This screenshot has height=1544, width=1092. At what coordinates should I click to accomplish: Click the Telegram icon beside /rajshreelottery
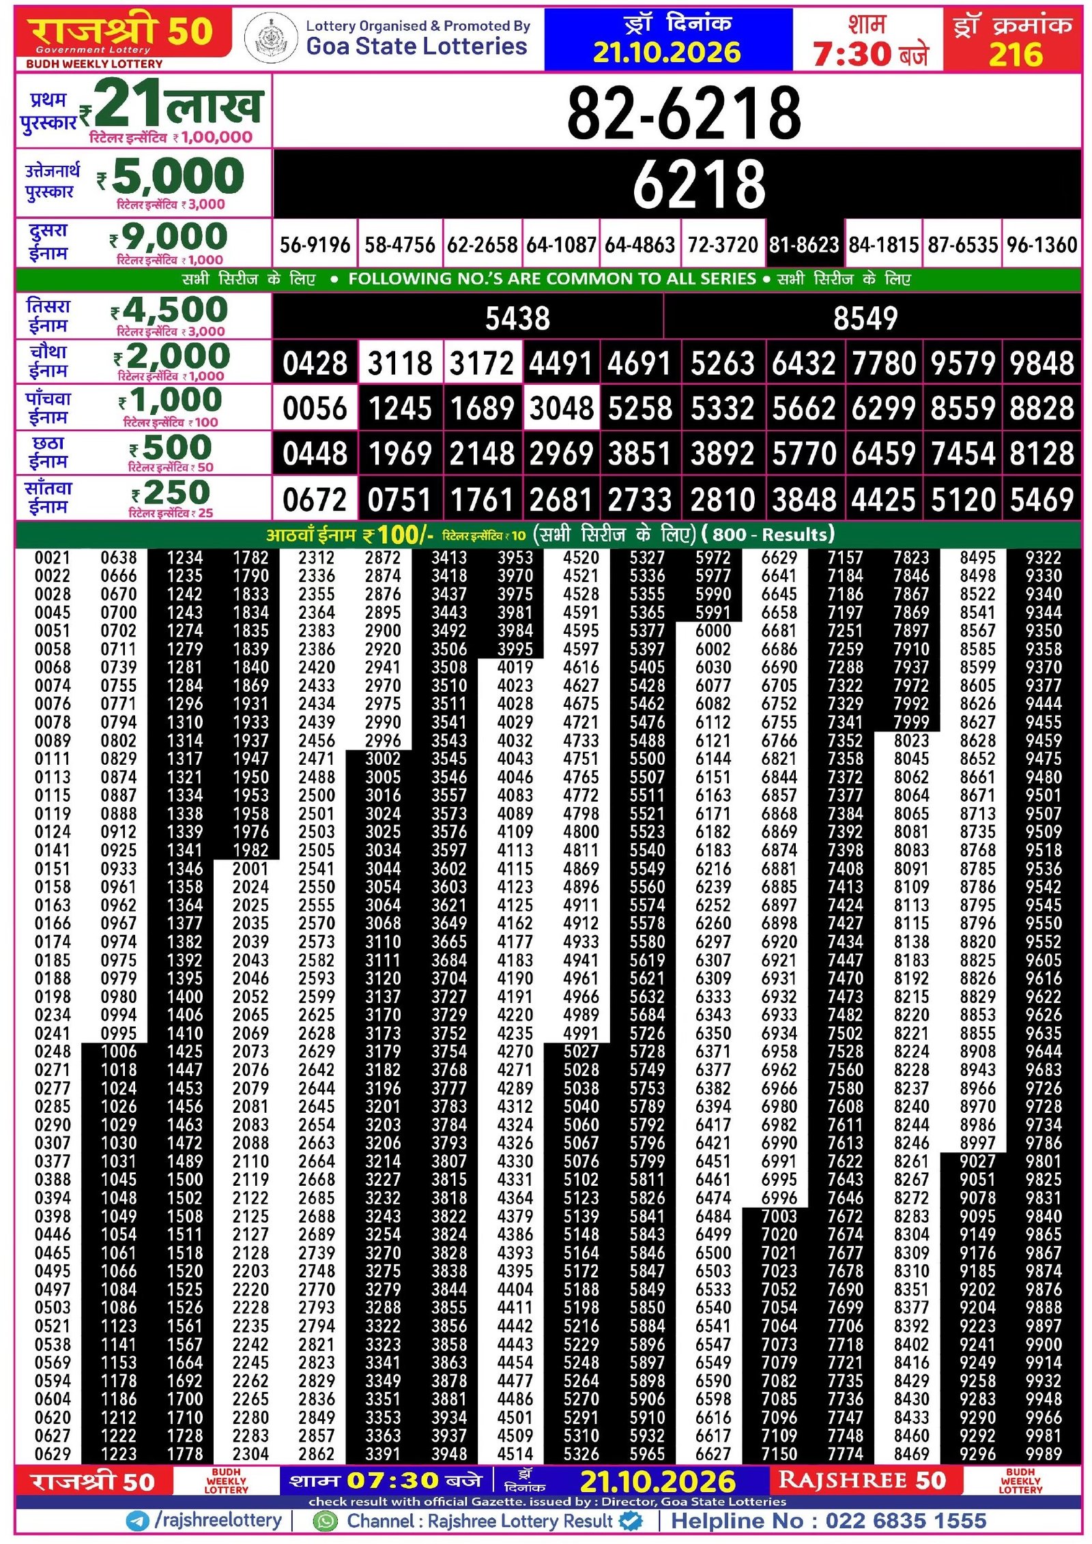pos(138,1521)
